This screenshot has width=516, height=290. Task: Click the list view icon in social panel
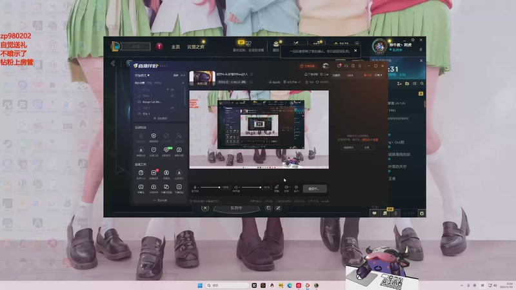415,84
